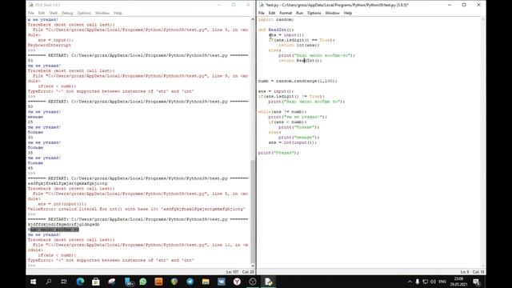
Task: Click scroll-up arrow in IDLE Shell
Action: click(x=253, y=19)
